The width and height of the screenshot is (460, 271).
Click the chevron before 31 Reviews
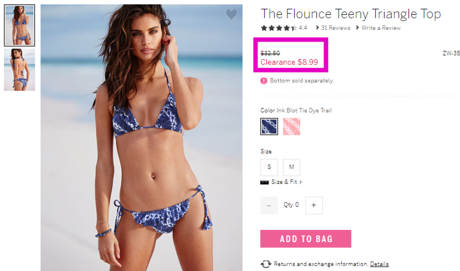click(x=317, y=28)
